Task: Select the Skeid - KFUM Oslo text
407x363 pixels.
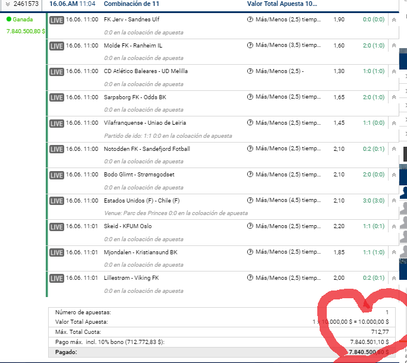Action: tap(128, 226)
